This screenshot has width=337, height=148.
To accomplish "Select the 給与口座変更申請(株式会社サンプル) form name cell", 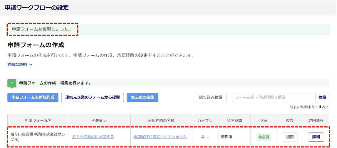I will [38, 137].
